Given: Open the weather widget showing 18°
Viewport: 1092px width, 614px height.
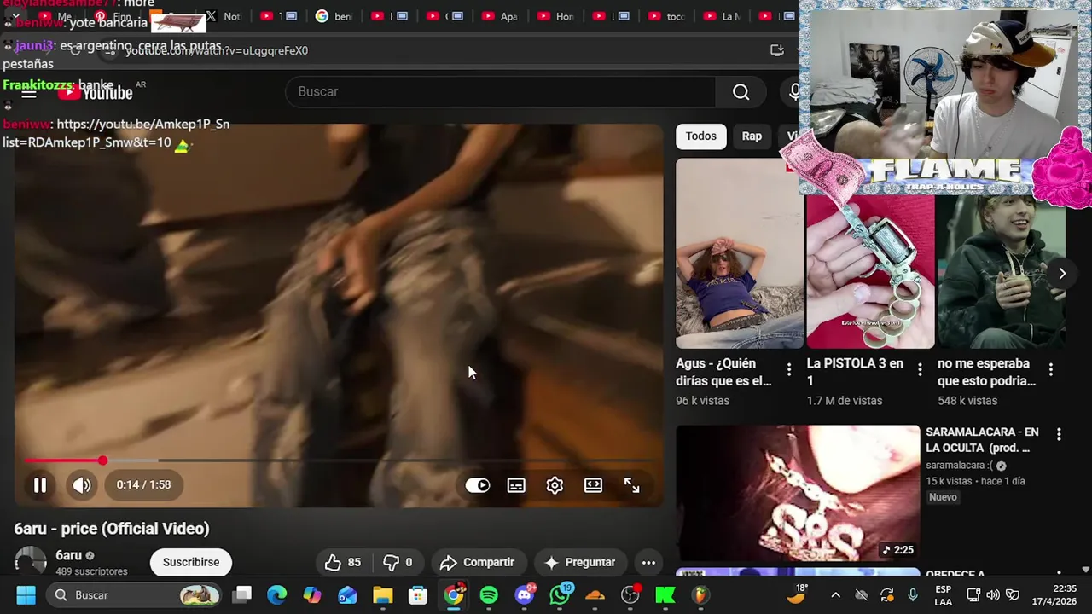Looking at the screenshot, I should [797, 594].
